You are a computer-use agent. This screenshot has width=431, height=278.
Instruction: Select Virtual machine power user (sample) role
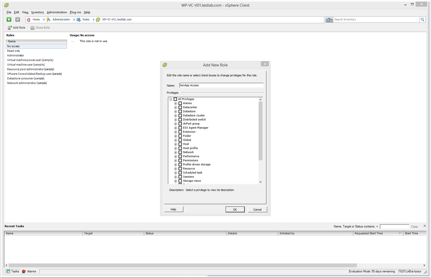pyautogui.click(x=36, y=60)
